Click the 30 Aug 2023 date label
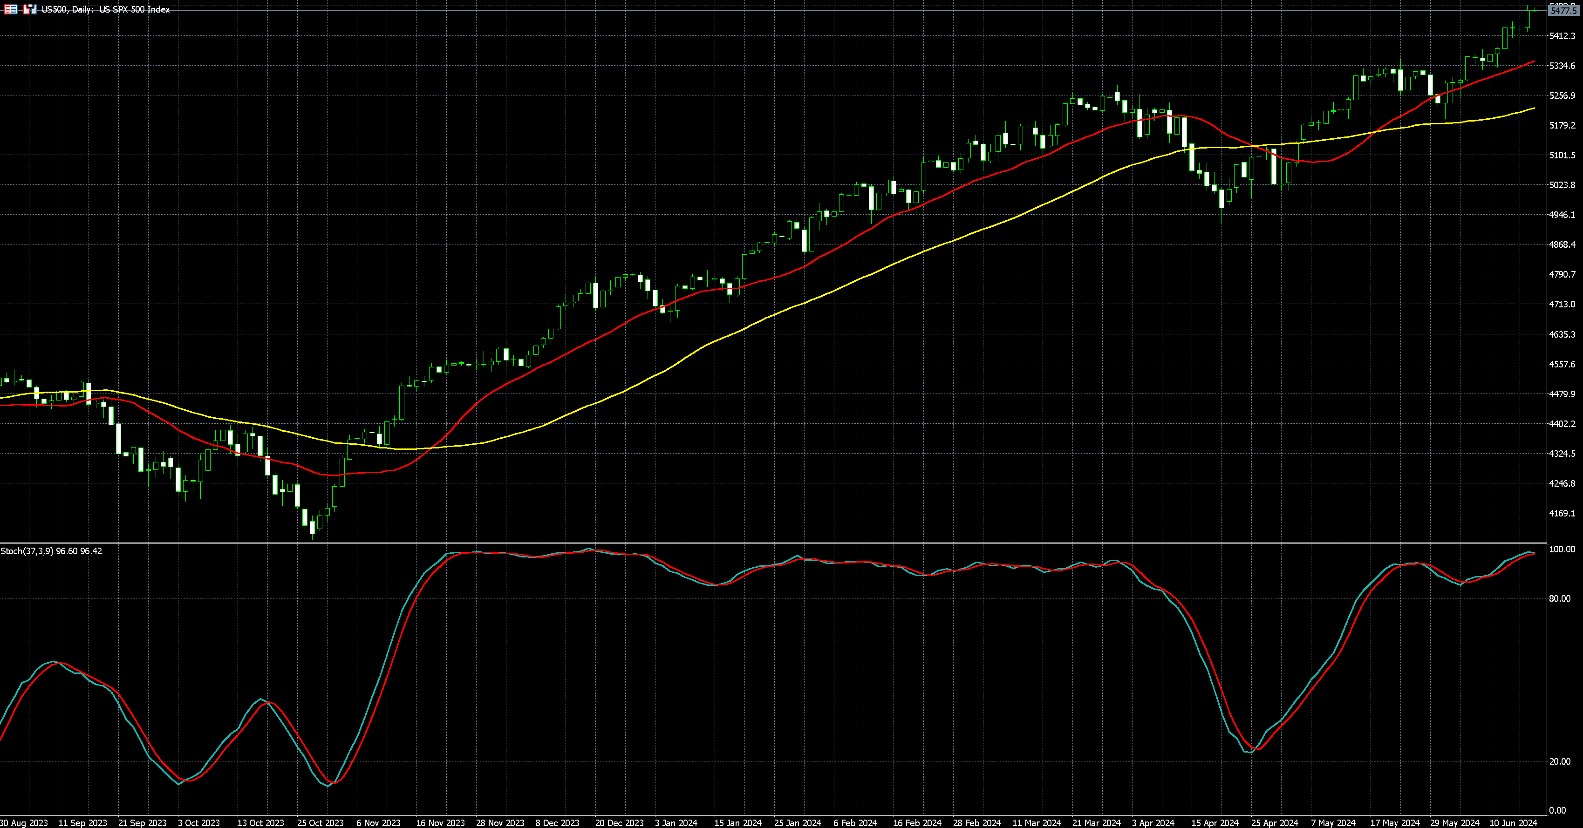The image size is (1583, 828). (24, 822)
